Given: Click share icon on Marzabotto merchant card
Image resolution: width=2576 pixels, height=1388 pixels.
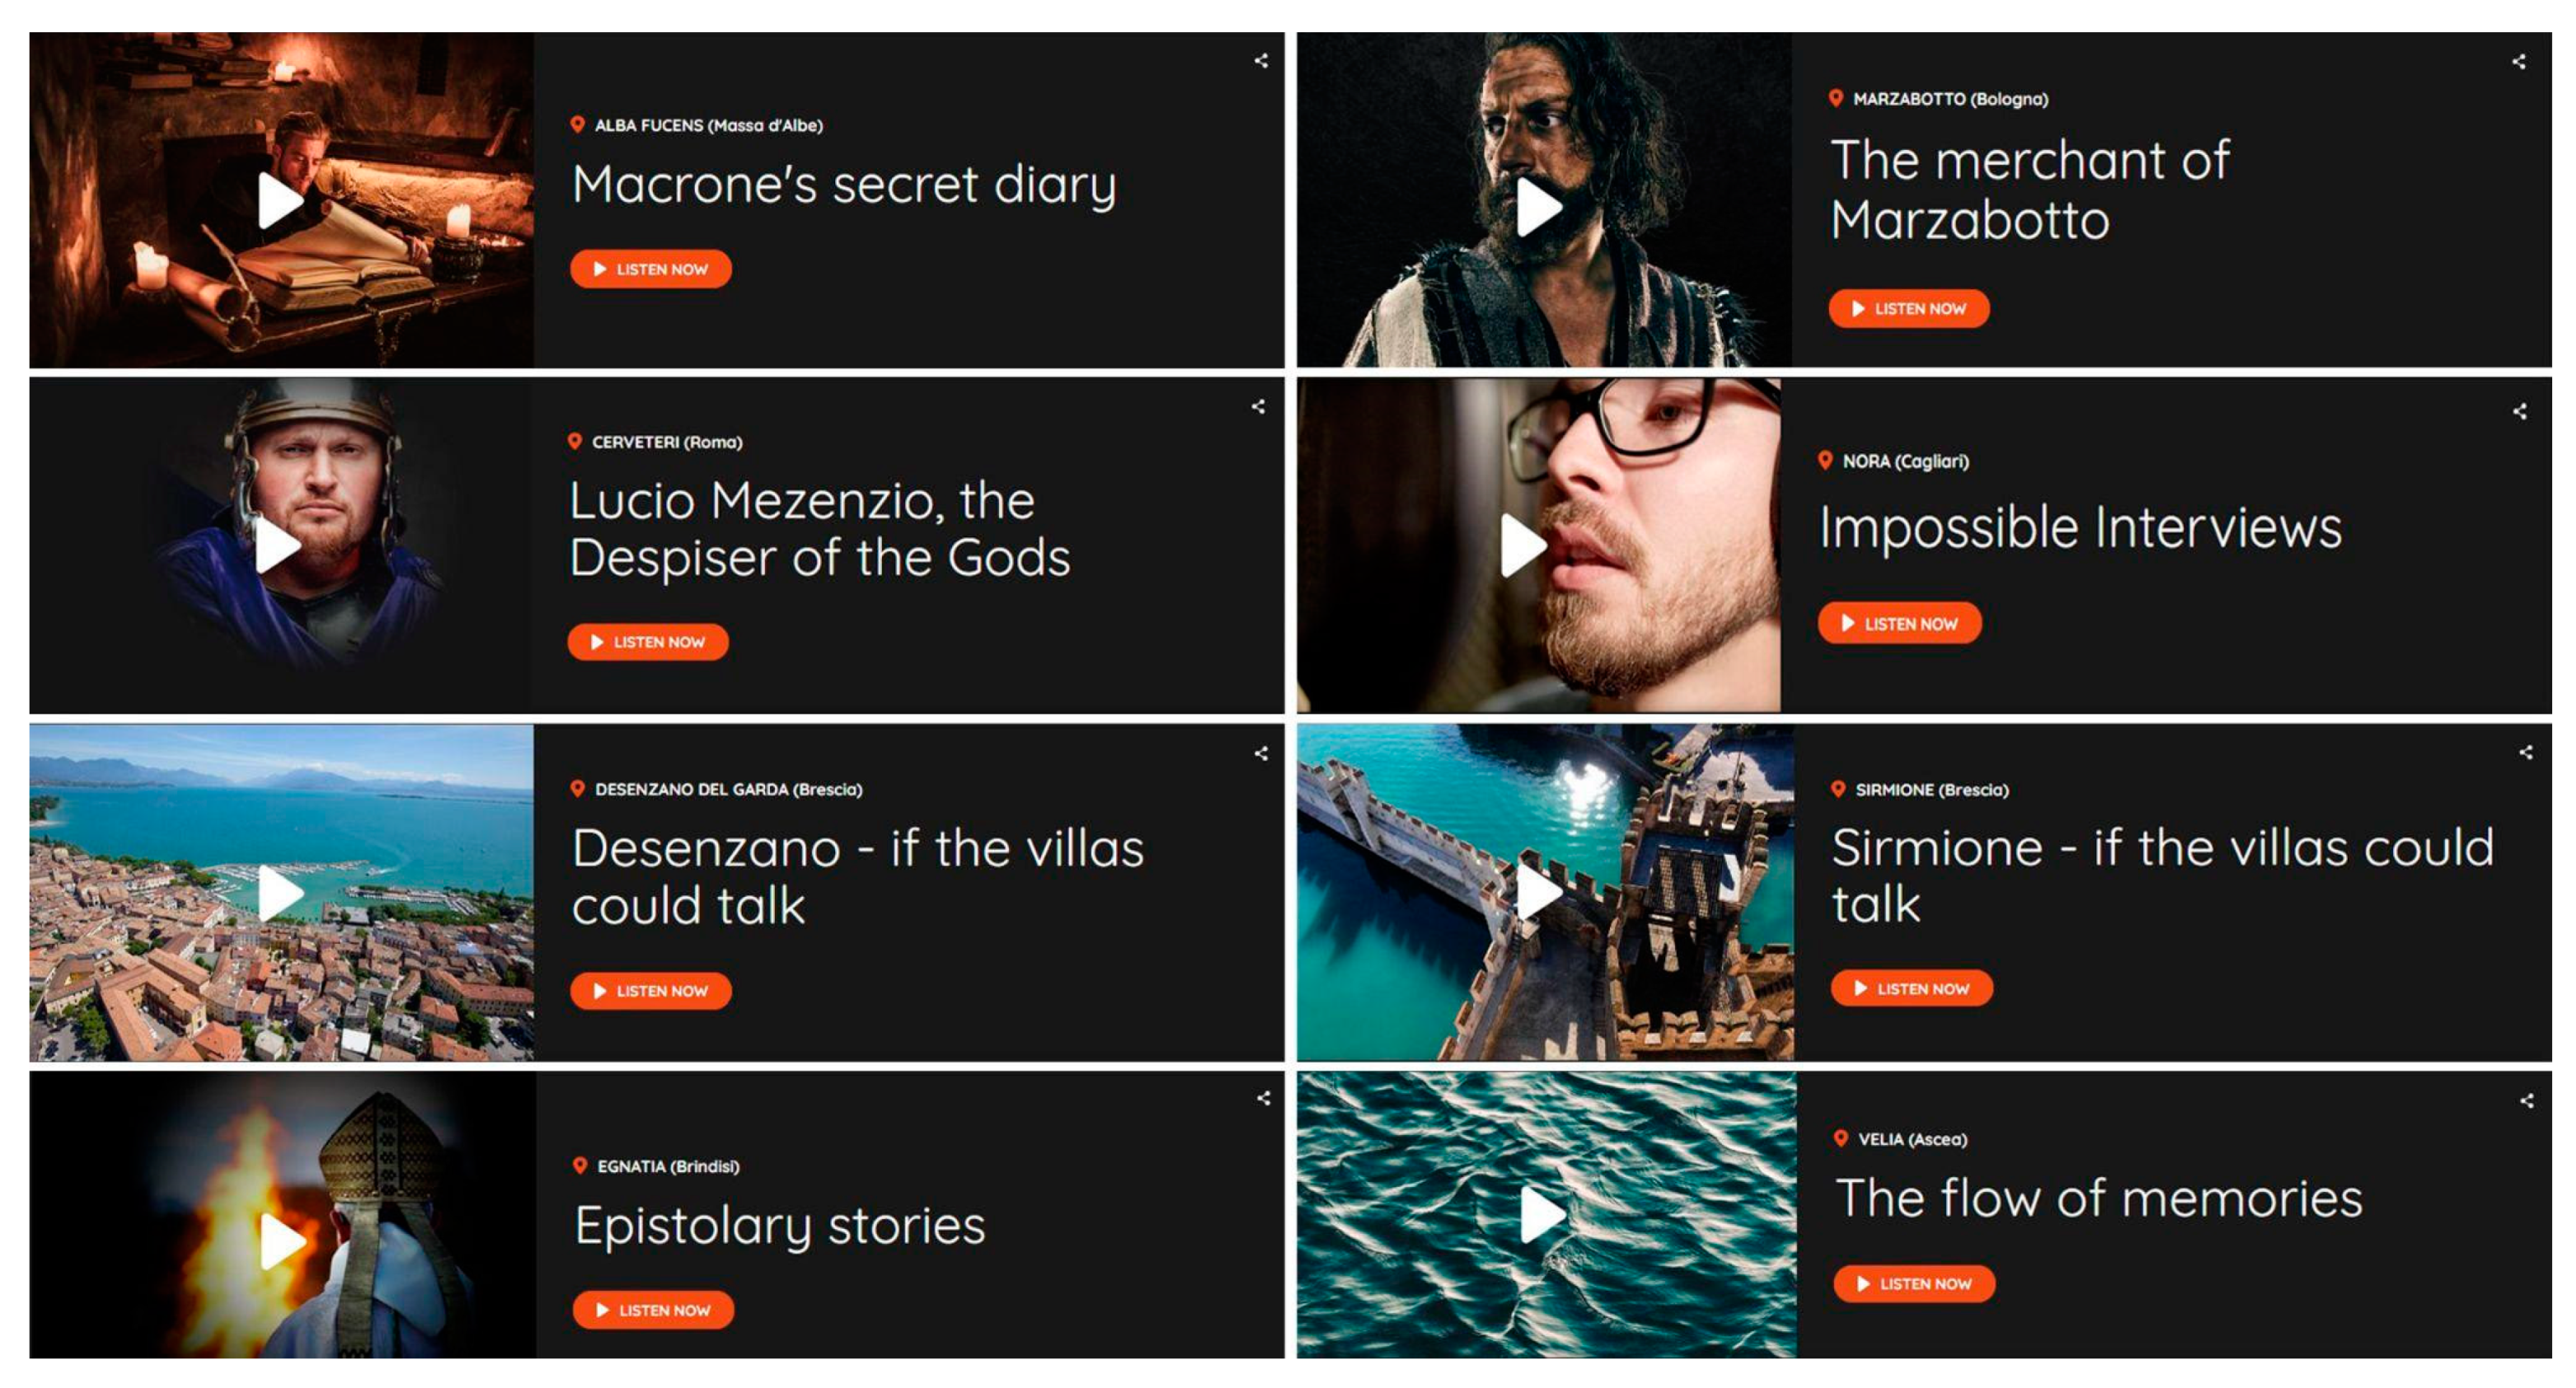Looking at the screenshot, I should 2519,62.
